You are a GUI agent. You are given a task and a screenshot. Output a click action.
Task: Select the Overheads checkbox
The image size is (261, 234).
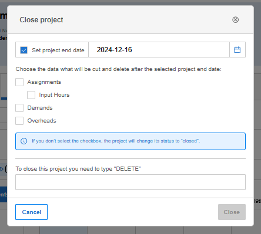(19, 121)
